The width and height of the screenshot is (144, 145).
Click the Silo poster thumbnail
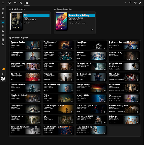16,21
